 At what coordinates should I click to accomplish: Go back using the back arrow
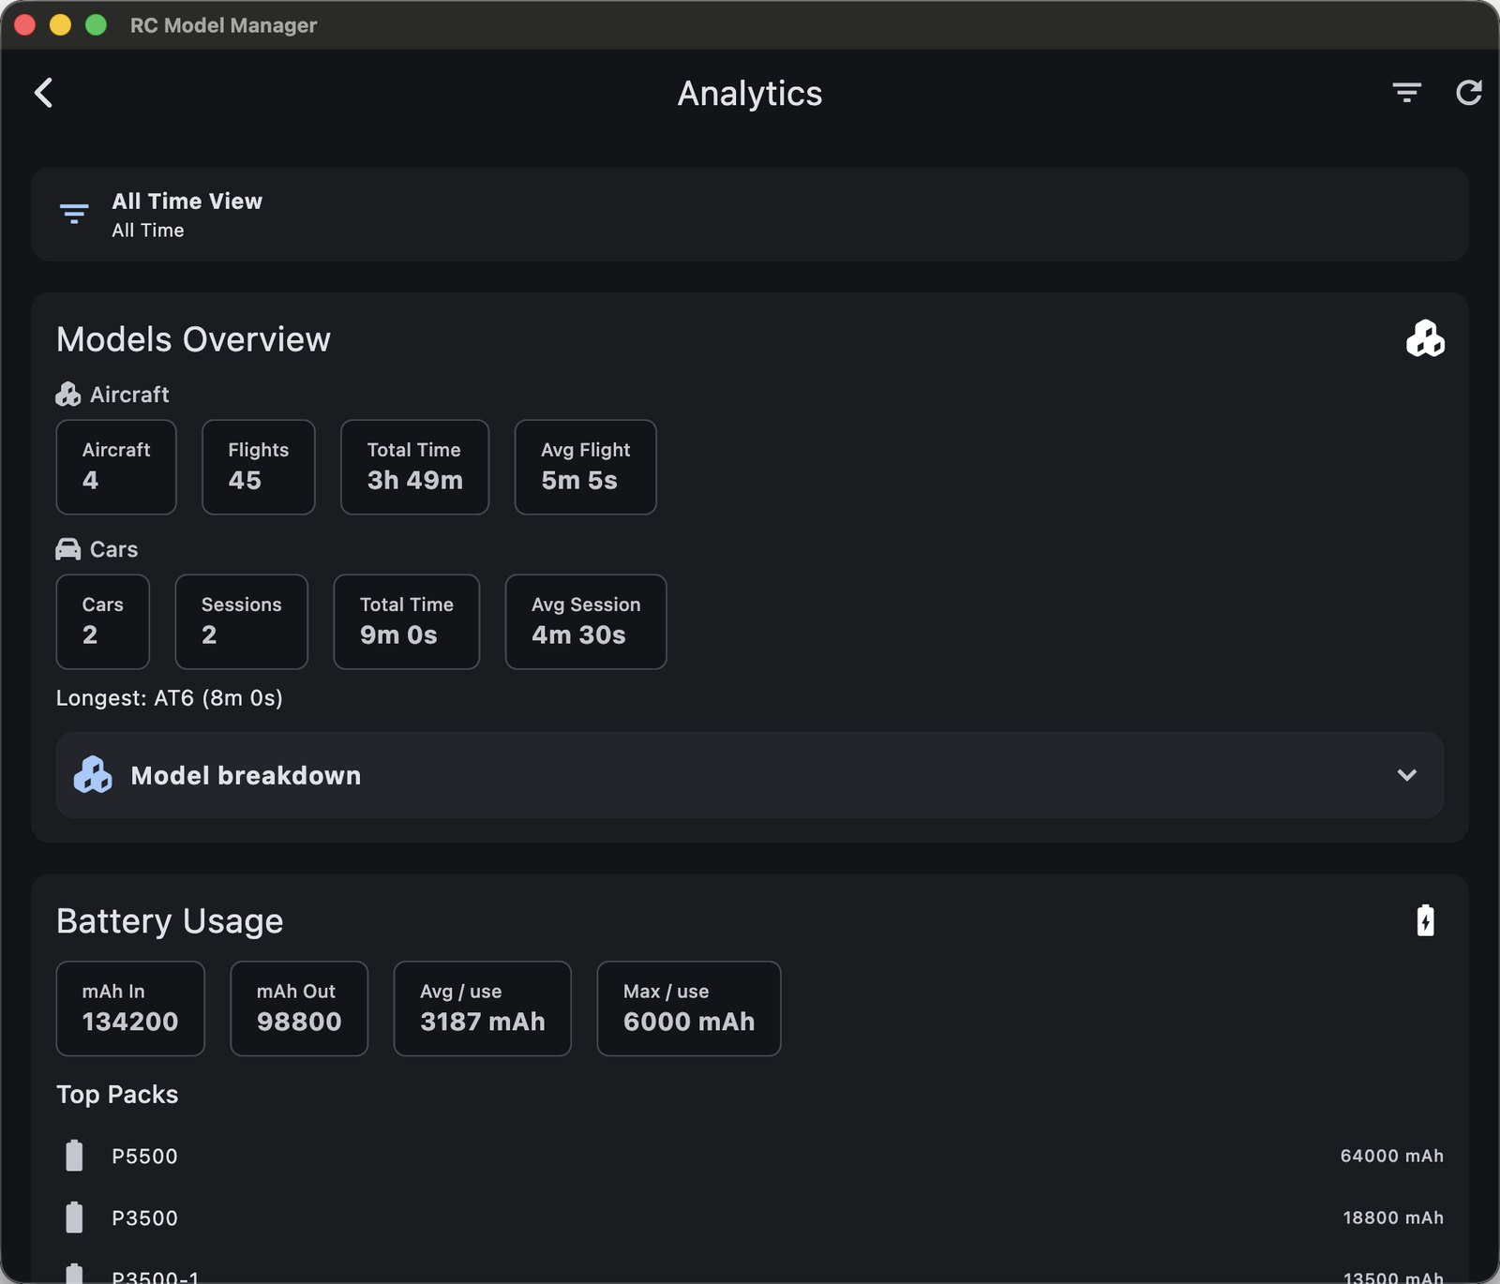(x=43, y=93)
